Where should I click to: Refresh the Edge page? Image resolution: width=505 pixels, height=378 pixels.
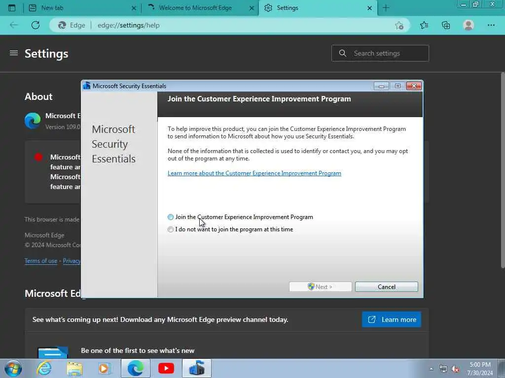tap(36, 25)
